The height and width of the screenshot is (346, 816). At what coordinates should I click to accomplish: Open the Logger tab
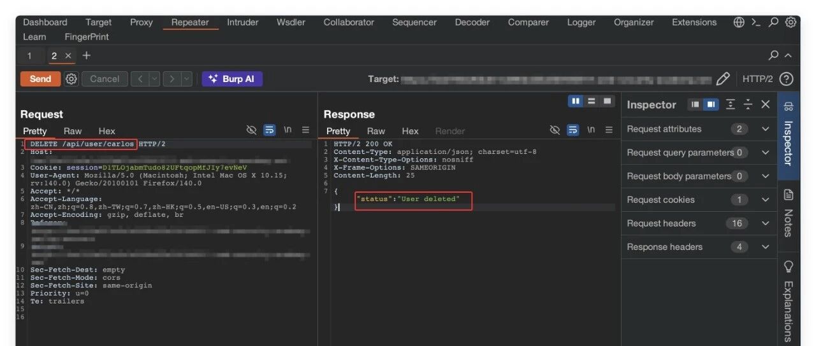[x=581, y=22]
